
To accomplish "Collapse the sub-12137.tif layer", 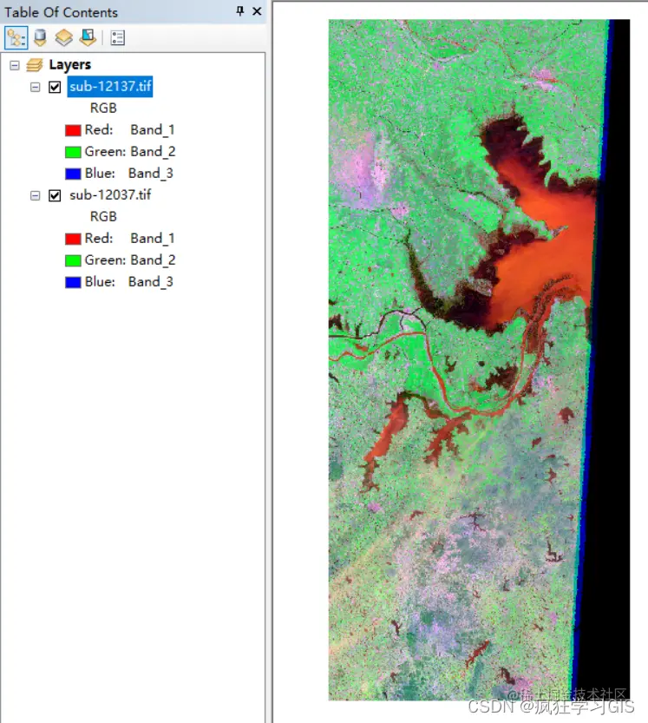I will coord(35,87).
